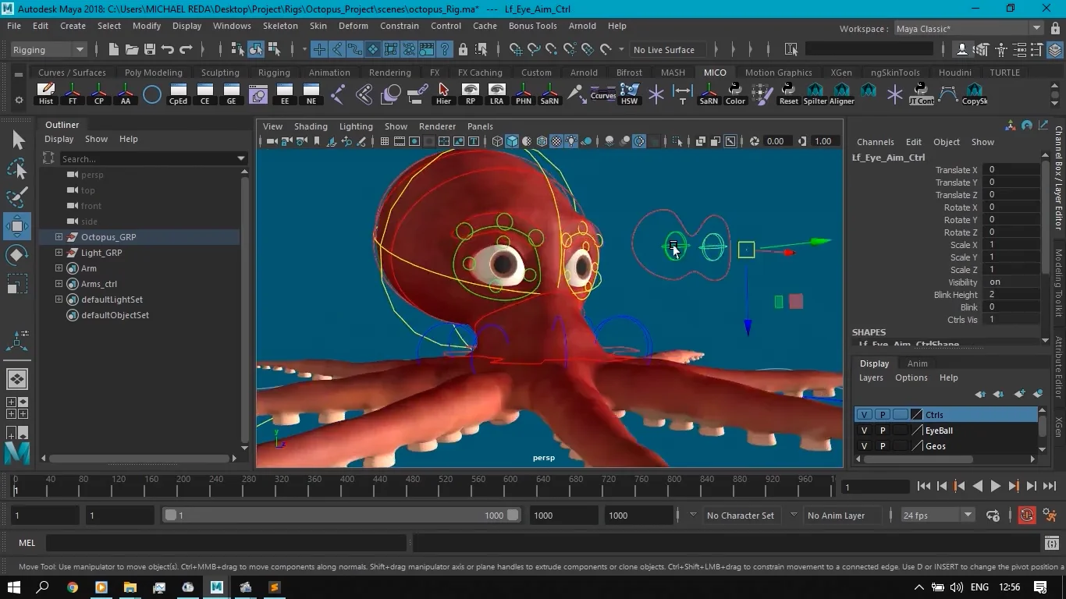Image resolution: width=1066 pixels, height=599 pixels.
Task: Toggle the Auto keyframe button
Action: coord(1026,515)
